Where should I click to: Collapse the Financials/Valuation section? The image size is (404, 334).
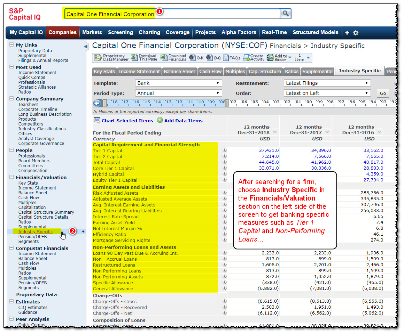(11, 177)
